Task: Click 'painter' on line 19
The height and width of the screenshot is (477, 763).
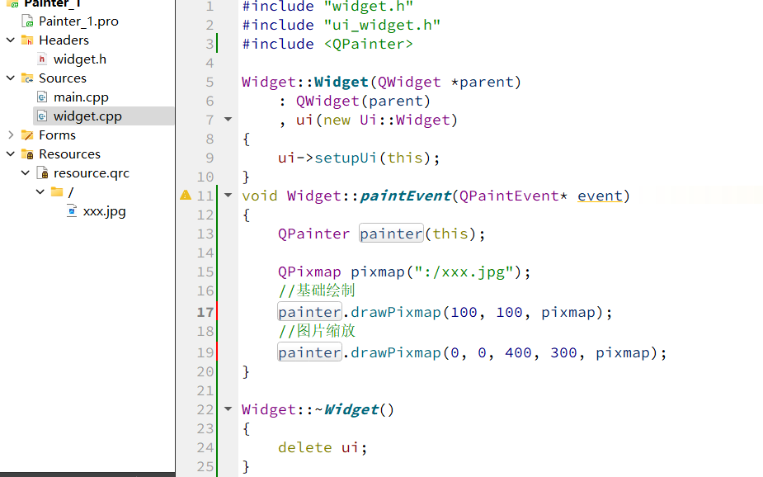Action: coord(309,352)
